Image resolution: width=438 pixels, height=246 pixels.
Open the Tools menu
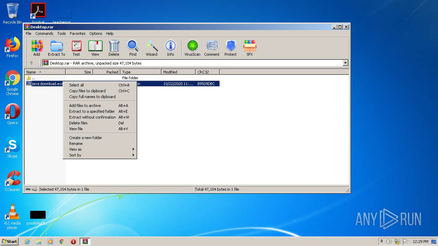click(62, 33)
